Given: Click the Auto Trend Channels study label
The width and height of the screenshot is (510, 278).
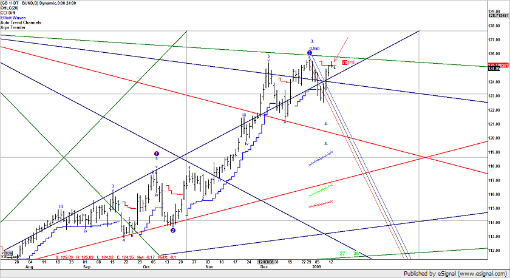Looking at the screenshot, I should 22,22.
